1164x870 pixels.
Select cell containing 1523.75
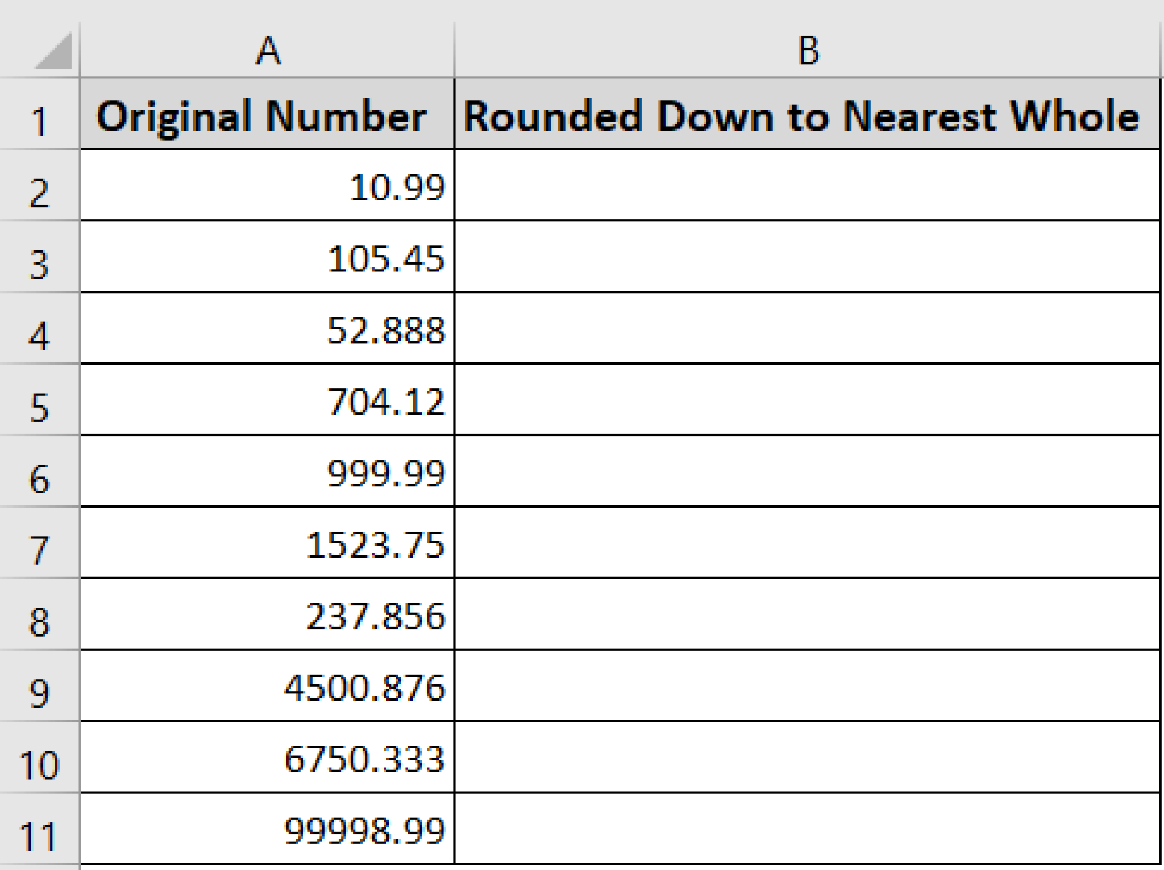tap(268, 544)
